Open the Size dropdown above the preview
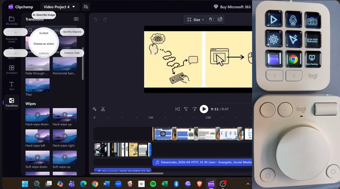The height and width of the screenshot is (189, 340). pyautogui.click(x=196, y=19)
